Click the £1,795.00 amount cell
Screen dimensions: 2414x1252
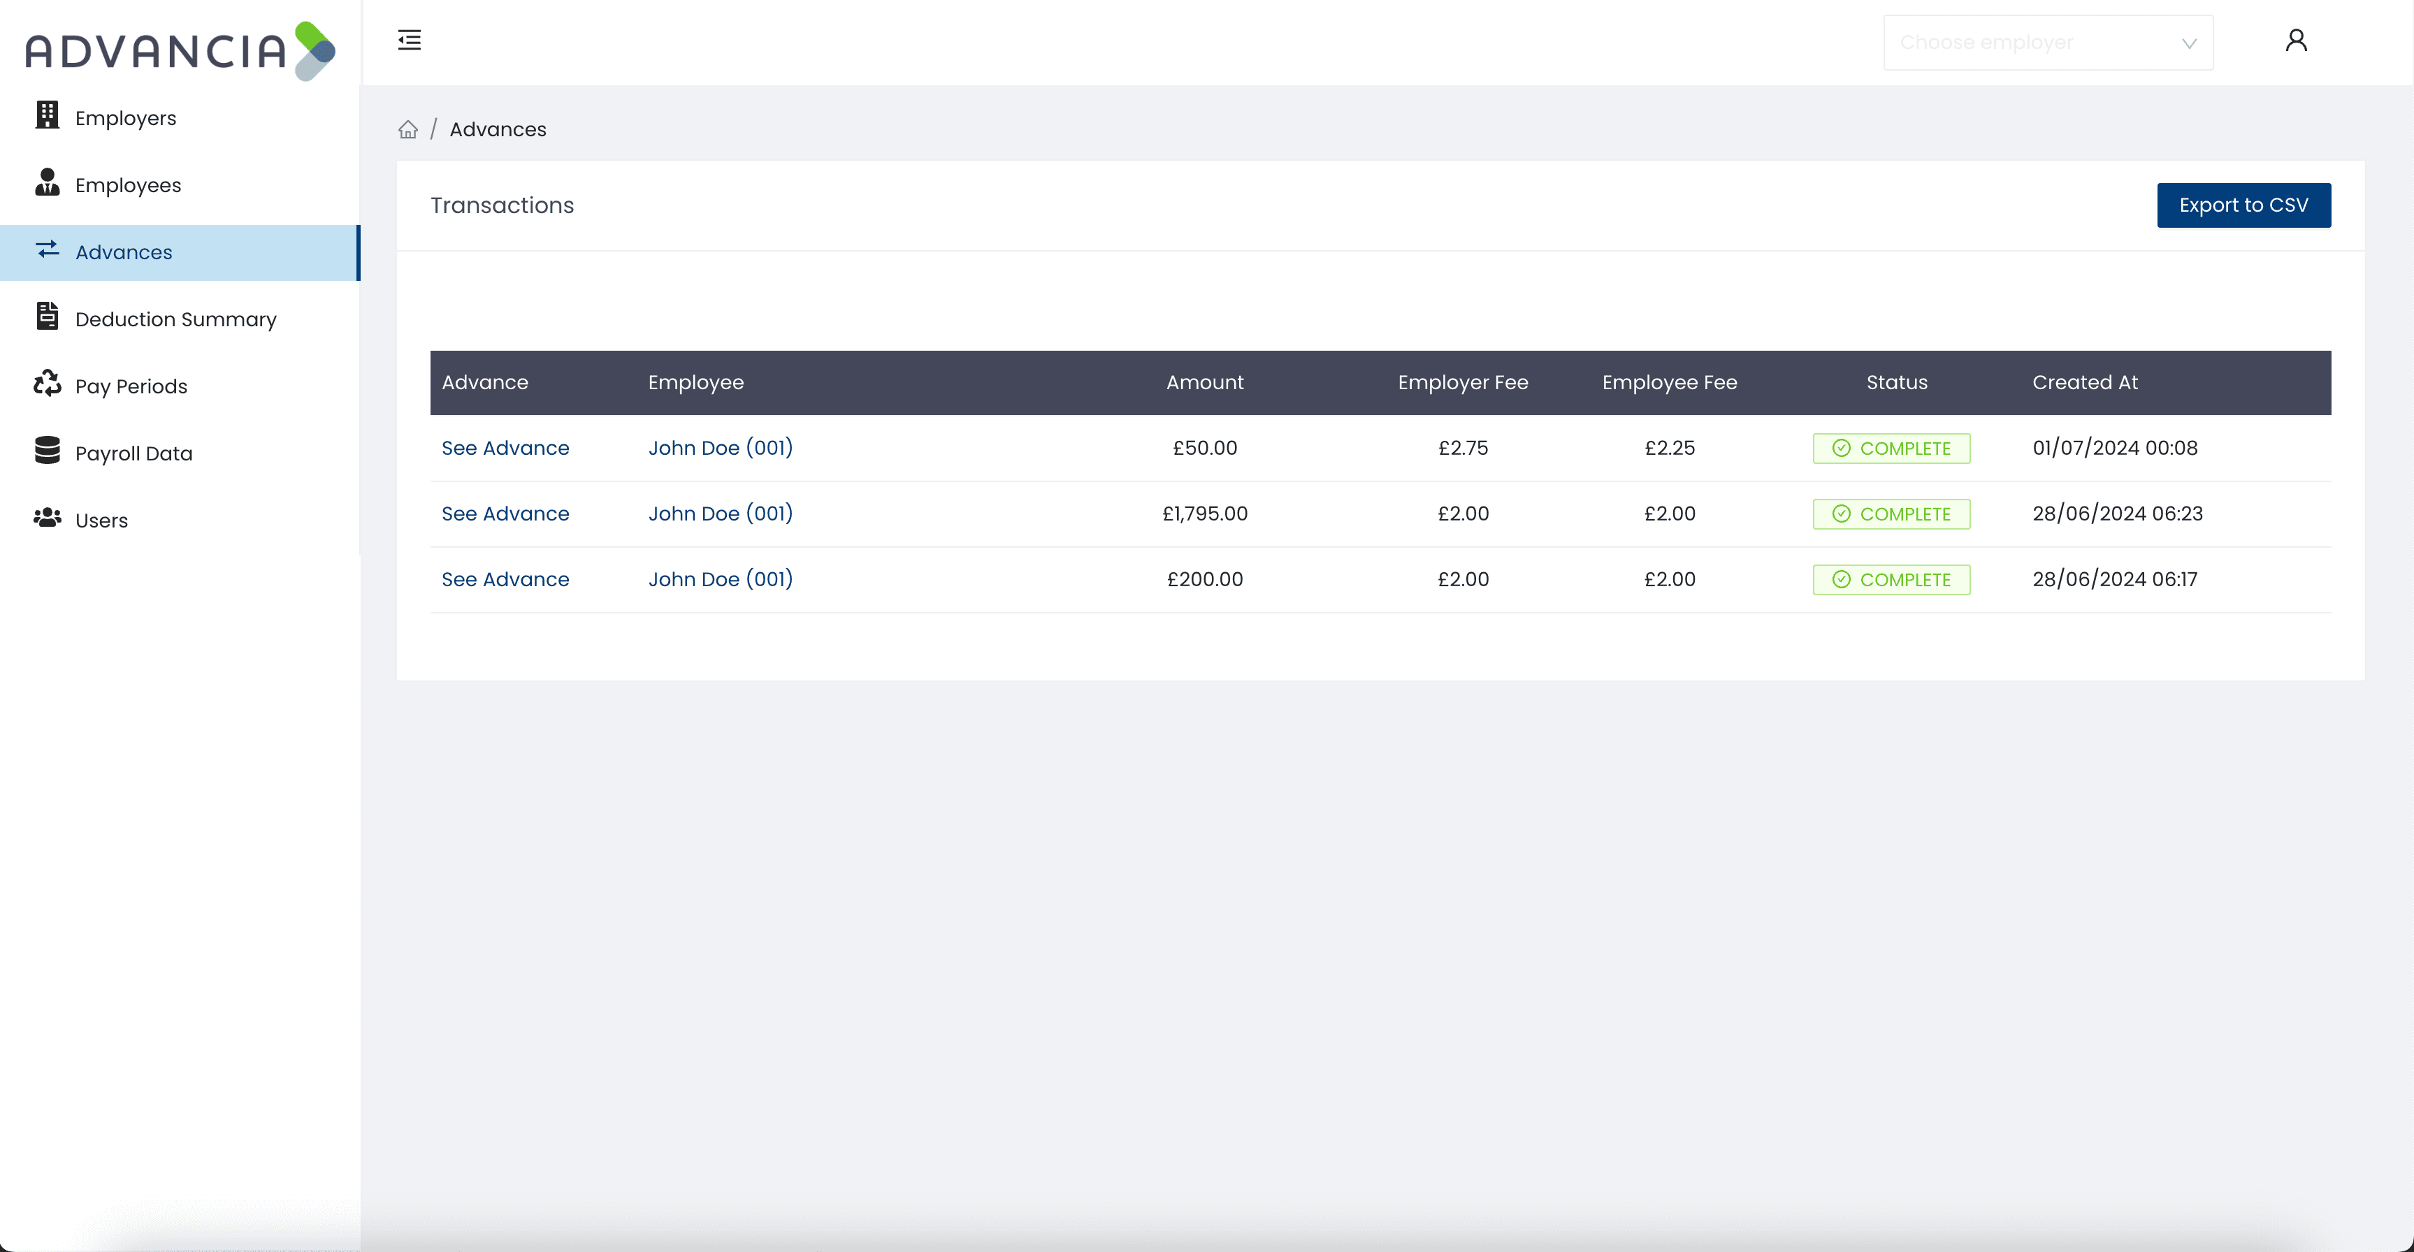tap(1205, 514)
